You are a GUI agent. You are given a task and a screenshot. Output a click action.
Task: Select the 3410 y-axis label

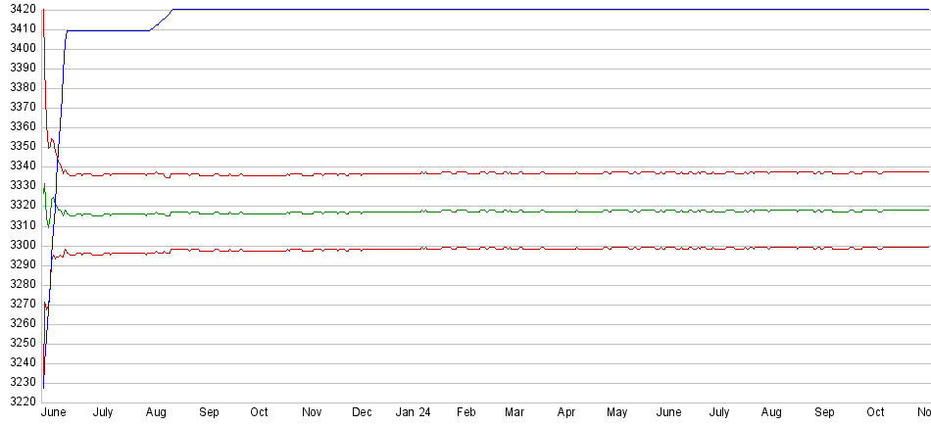[x=19, y=28]
